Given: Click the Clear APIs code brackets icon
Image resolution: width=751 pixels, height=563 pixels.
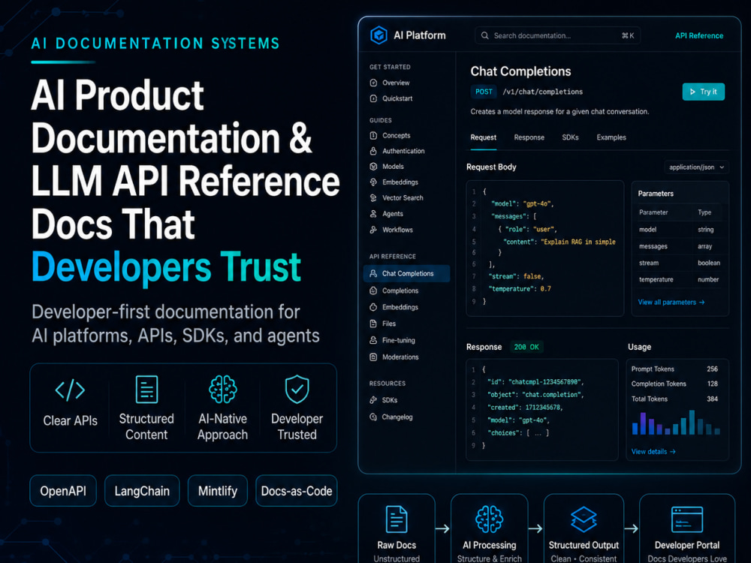Looking at the screenshot, I should pyautogui.click(x=70, y=390).
